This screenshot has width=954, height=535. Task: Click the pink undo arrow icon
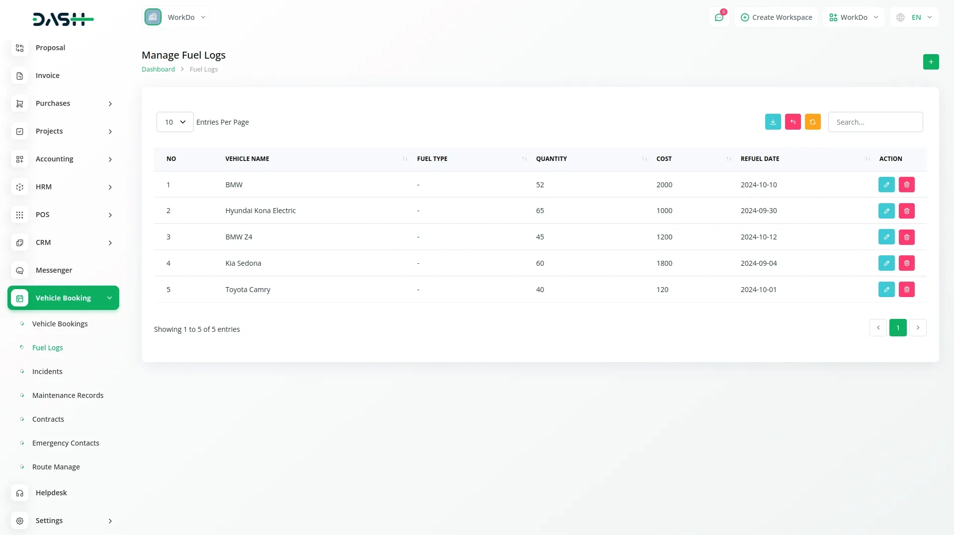tap(793, 122)
